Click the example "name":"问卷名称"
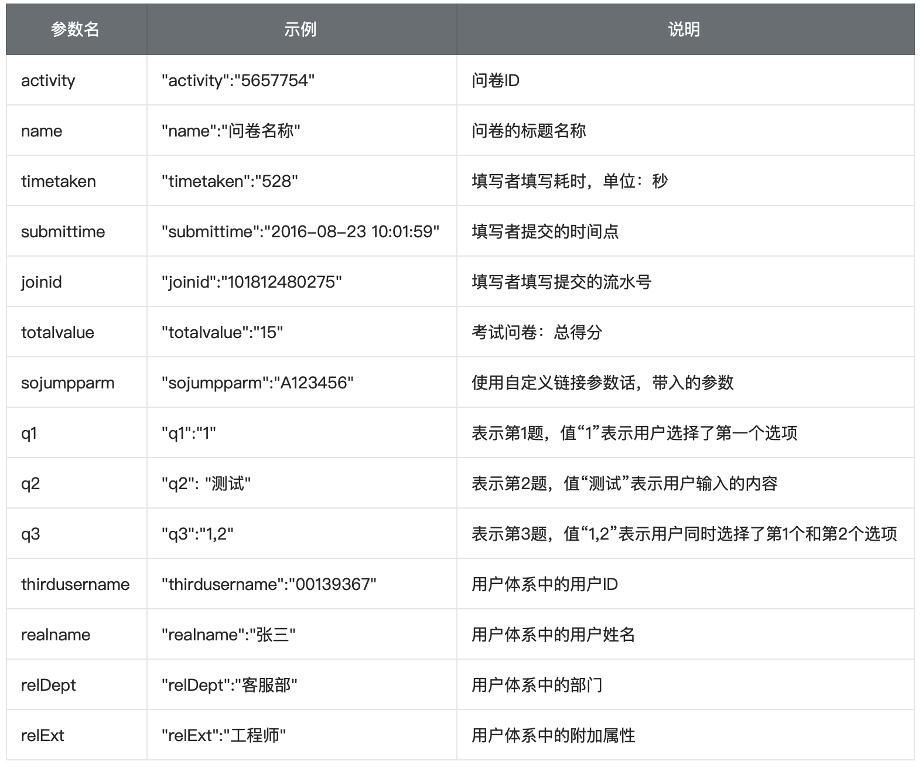The width and height of the screenshot is (922, 771). click(x=231, y=131)
